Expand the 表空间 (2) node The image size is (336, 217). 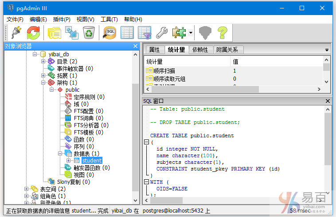click(26, 189)
